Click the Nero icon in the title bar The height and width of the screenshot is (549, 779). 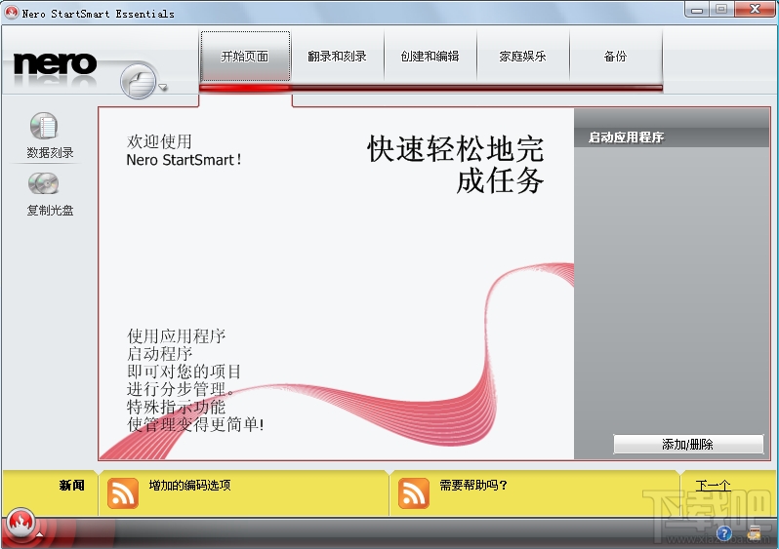point(11,12)
